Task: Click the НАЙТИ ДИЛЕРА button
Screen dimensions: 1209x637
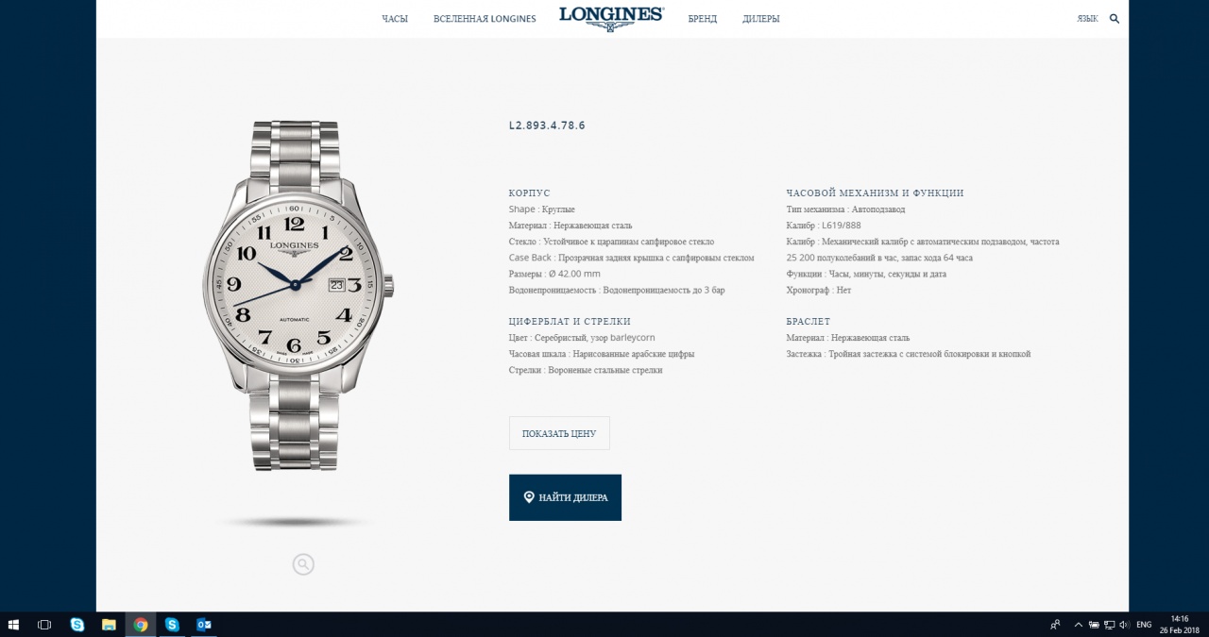Action: point(565,497)
